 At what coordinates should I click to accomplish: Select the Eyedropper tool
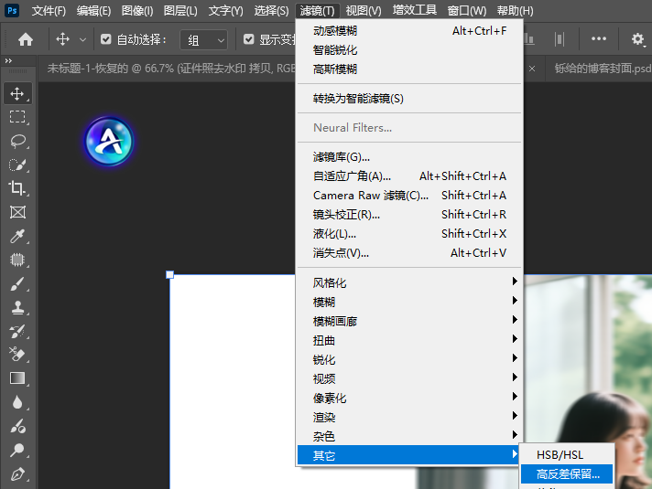click(17, 236)
